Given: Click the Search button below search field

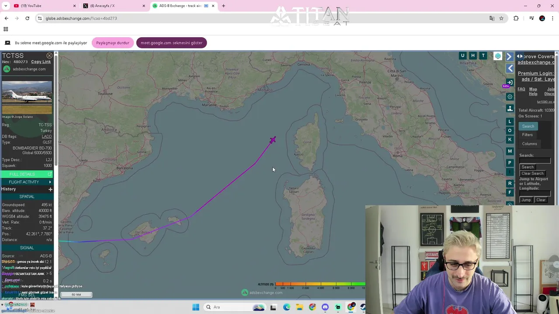Looking at the screenshot, I should 527,167.
